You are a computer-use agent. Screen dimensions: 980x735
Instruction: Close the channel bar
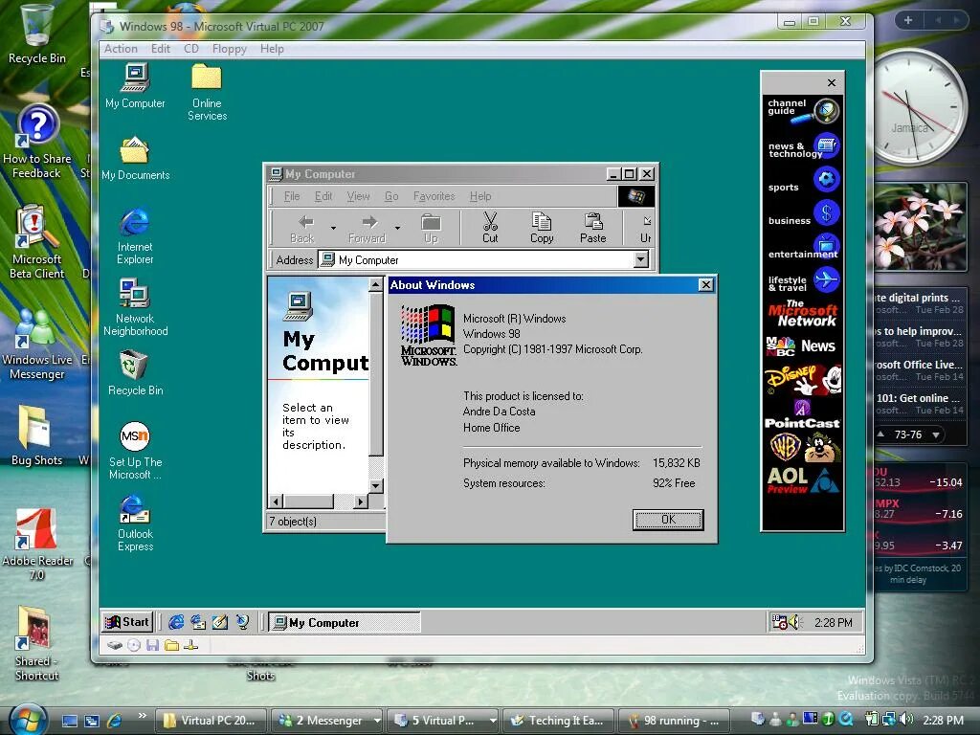pyautogui.click(x=832, y=83)
